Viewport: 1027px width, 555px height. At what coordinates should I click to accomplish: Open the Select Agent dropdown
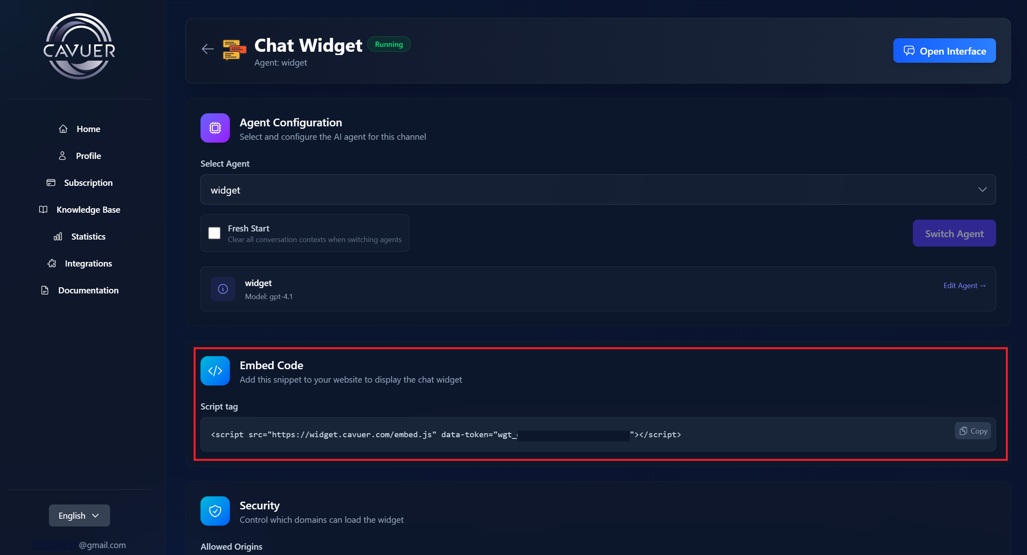598,190
